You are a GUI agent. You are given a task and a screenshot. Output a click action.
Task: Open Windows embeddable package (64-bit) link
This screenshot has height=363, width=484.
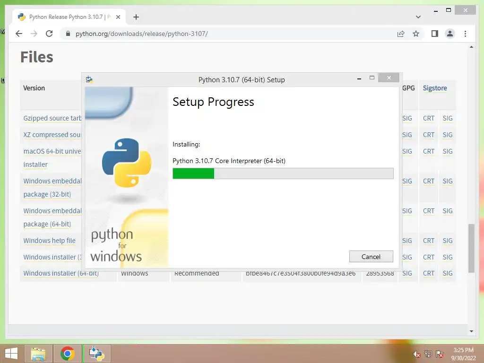52,217
